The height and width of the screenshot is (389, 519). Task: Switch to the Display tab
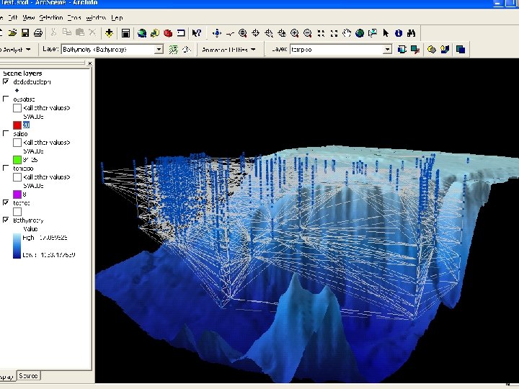pyautogui.click(x=7, y=377)
